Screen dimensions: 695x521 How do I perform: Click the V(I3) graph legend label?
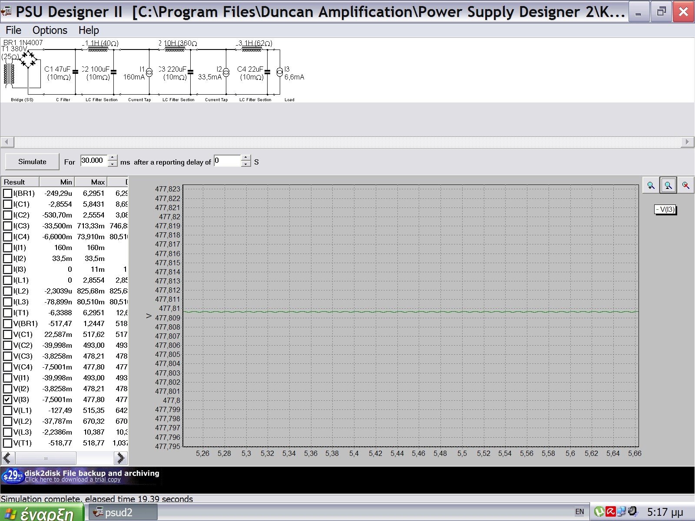[x=665, y=210]
